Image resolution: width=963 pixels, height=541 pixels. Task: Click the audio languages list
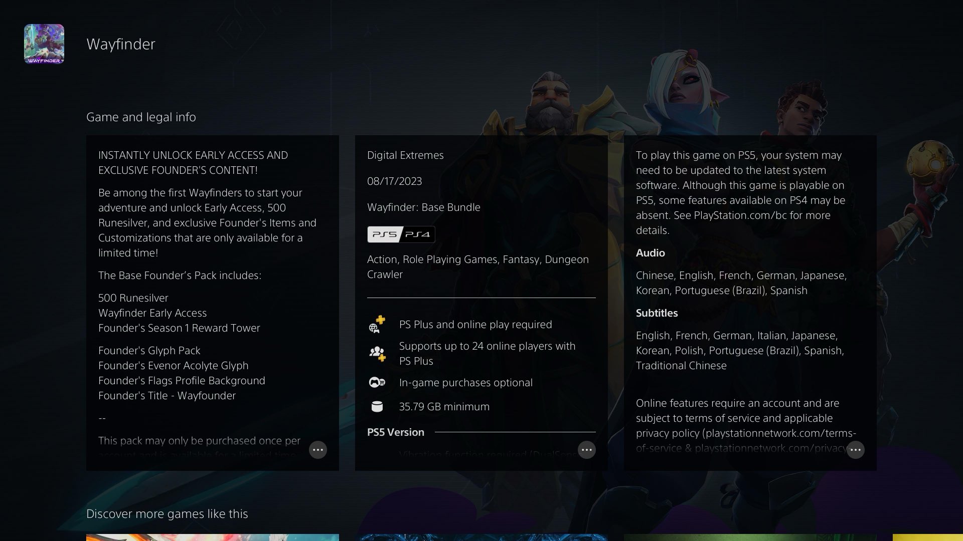pyautogui.click(x=741, y=283)
